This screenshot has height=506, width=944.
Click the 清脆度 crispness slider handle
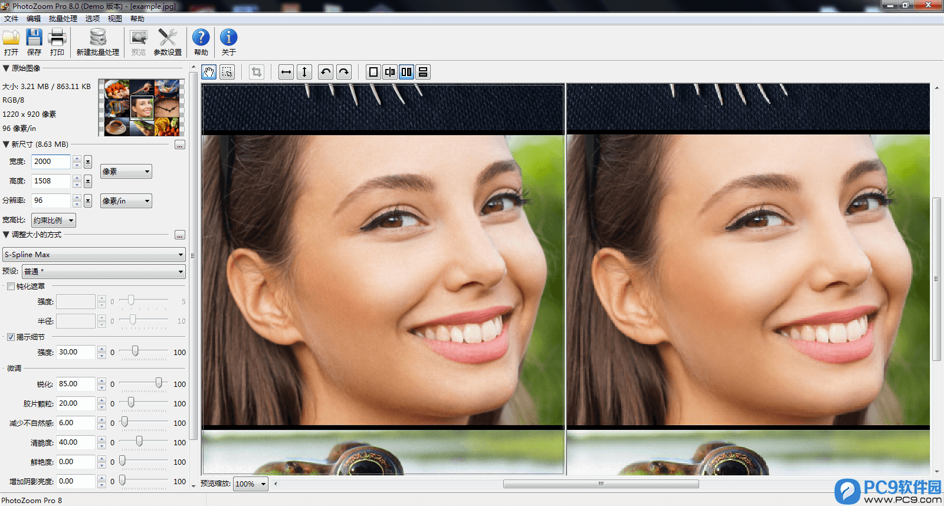point(139,442)
